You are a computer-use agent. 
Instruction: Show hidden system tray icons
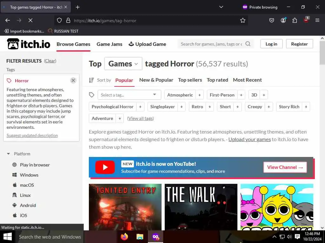coord(274,237)
